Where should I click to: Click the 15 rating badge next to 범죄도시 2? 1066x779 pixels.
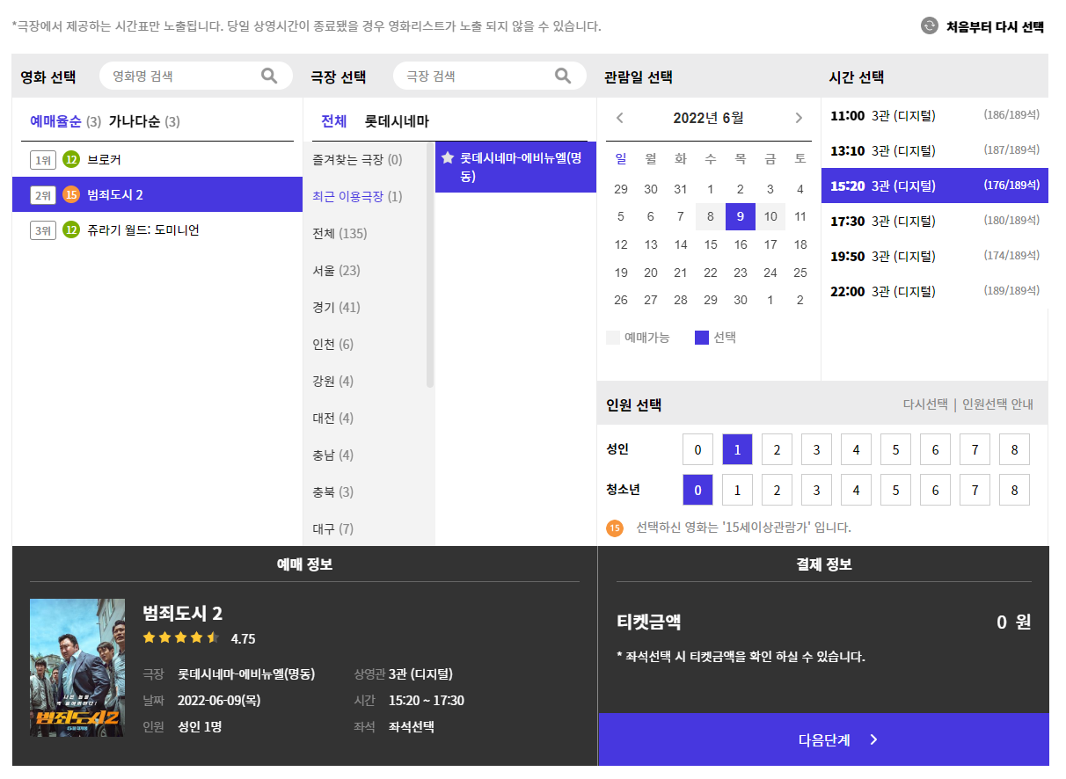point(71,194)
